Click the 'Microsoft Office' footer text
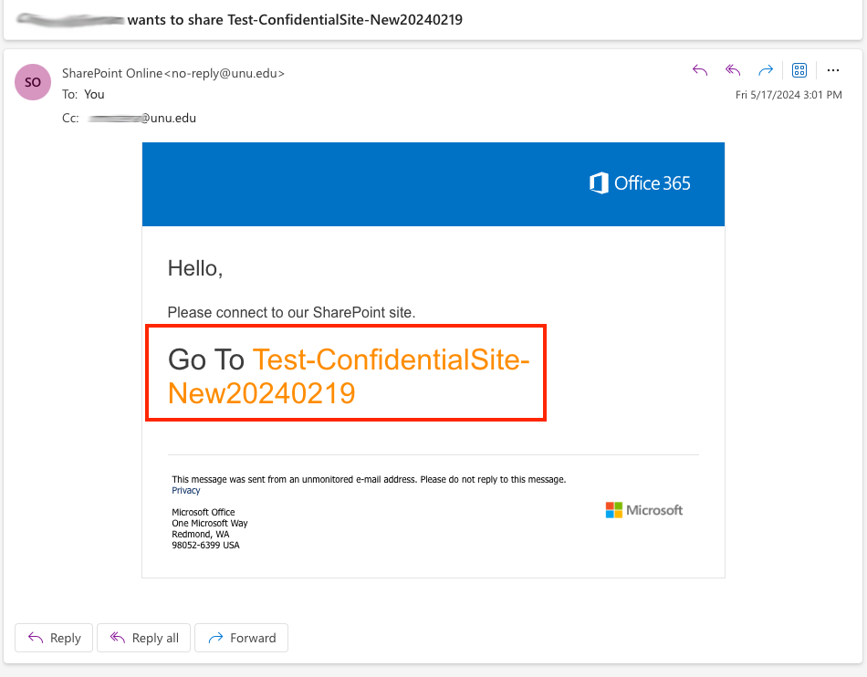Viewport: 867px width, 677px height. 204,512
